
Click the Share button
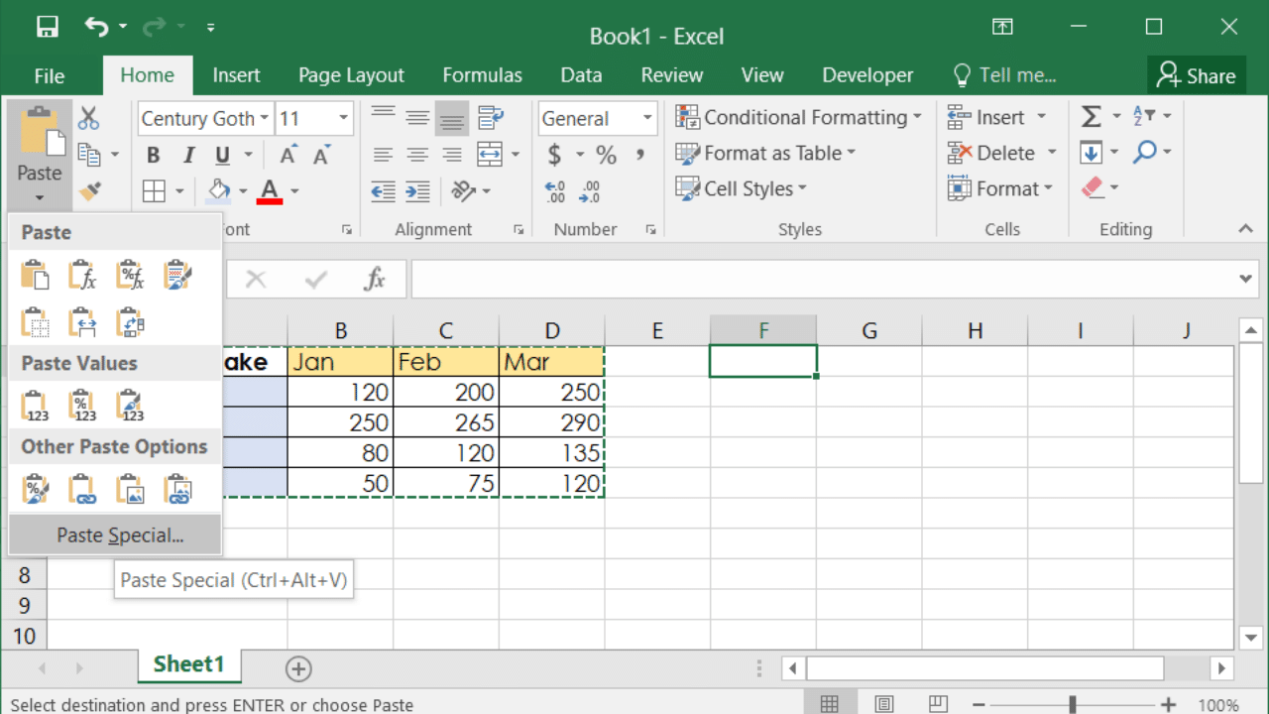1196,75
